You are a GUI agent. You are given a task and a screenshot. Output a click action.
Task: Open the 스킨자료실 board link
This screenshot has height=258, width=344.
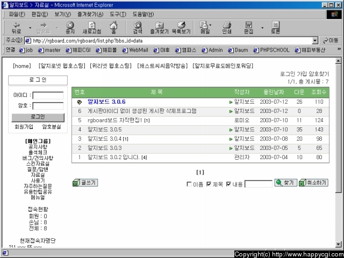coord(38,163)
